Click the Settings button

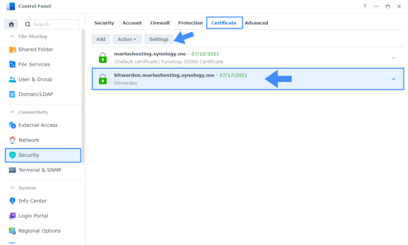click(x=159, y=39)
